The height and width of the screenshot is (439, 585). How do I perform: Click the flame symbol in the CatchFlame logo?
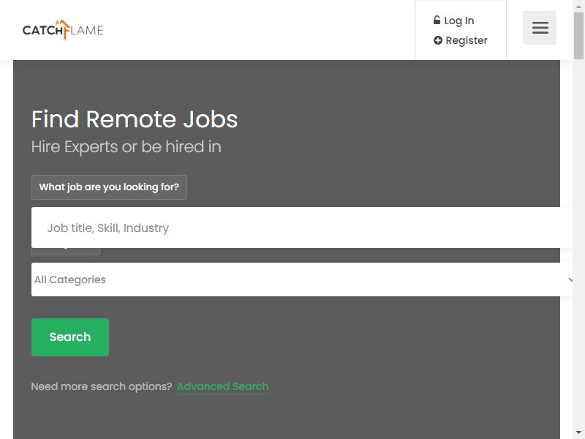click(x=64, y=29)
